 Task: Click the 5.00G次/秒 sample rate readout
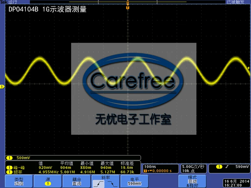point(193,167)
